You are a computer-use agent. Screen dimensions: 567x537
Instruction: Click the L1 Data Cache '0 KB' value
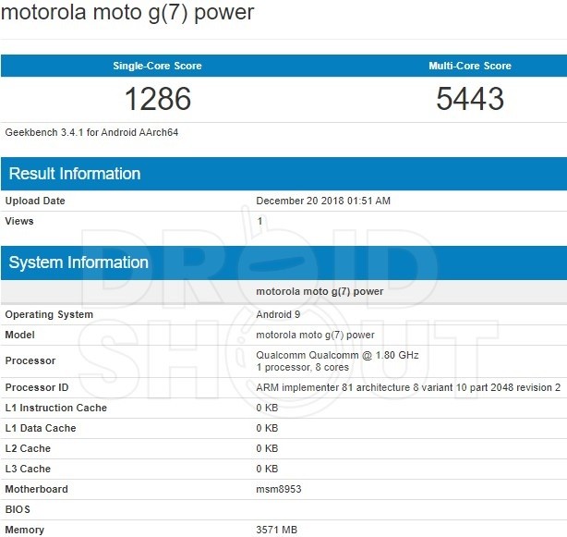267,428
